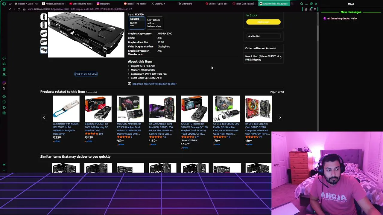Click 'Report an issue with this product' link
This screenshot has width=383, height=215.
[x=154, y=84]
